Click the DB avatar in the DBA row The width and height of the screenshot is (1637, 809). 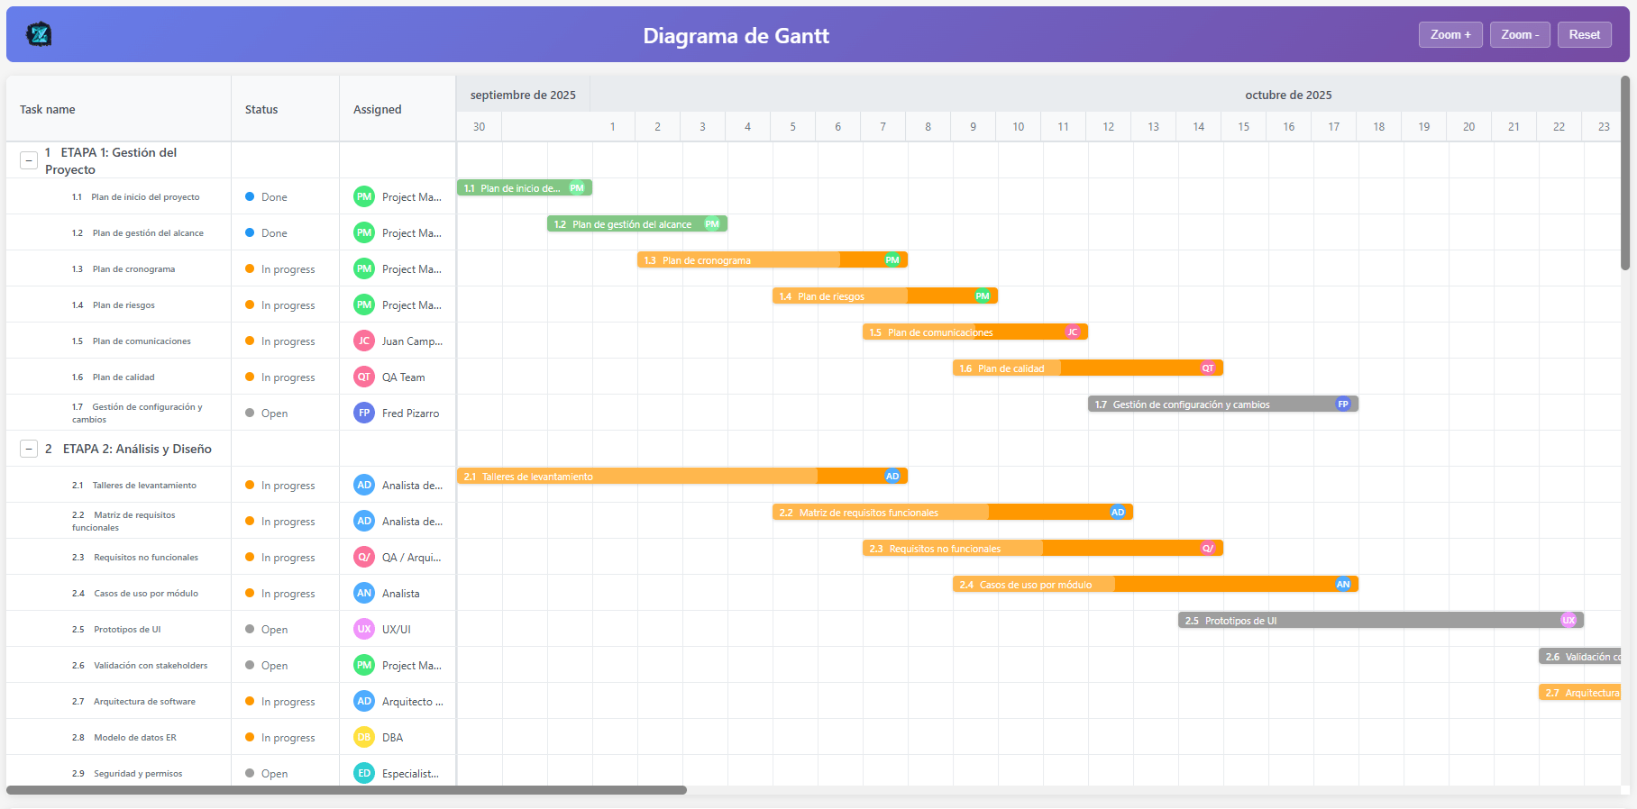[x=363, y=737]
